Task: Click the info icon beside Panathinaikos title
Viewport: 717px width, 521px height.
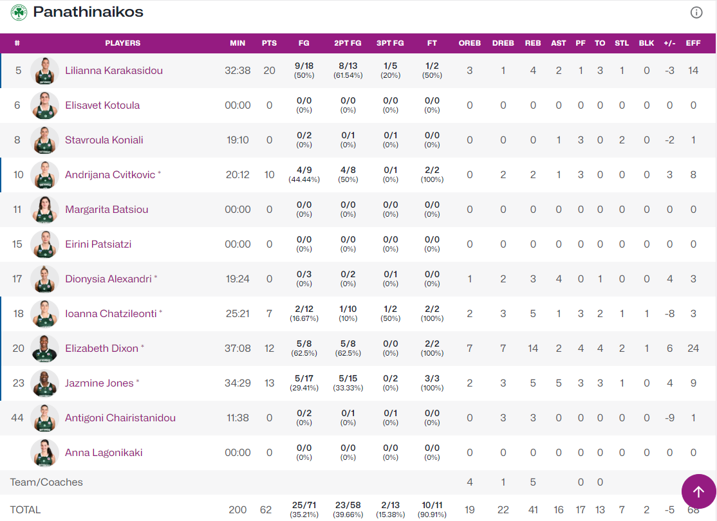Action: tap(696, 12)
